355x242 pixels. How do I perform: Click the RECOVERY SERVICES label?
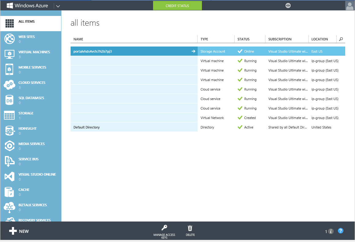click(x=35, y=220)
